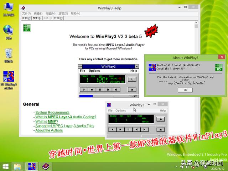Screen dimensions: 228x171
Task: Click the LED display in WinPlay3 player window
Action: (x=131, y=119)
